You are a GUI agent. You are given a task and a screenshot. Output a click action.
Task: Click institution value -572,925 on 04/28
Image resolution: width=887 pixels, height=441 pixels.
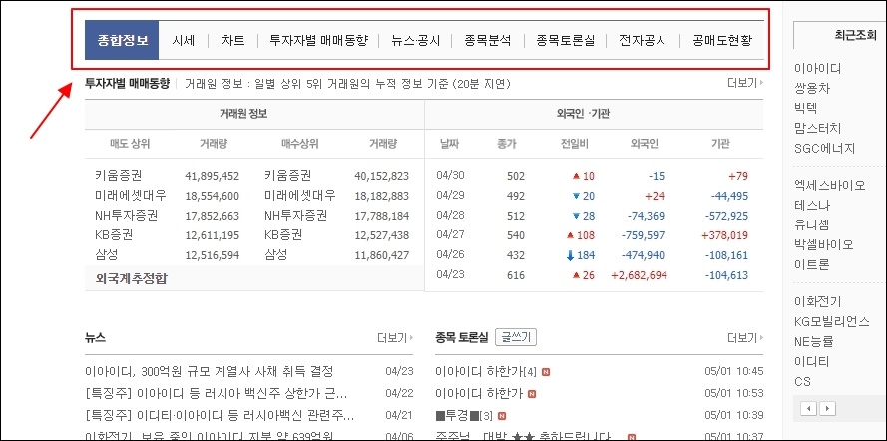726,216
